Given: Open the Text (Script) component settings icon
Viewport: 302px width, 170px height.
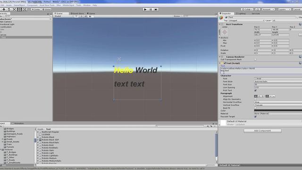Looking at the screenshot, I should [x=300, y=63].
